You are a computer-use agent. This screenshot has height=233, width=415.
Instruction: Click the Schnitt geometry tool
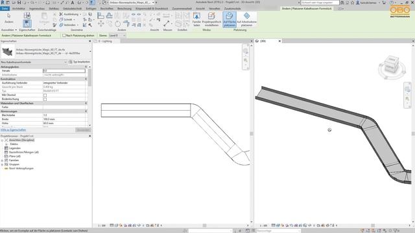pos(67,19)
